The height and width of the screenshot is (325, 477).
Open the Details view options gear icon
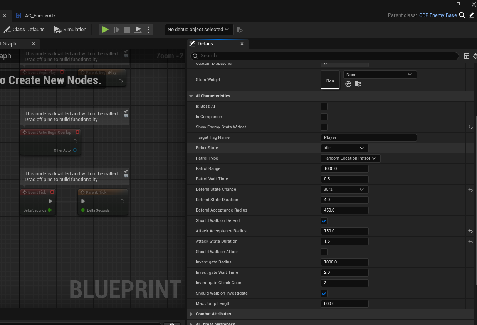point(474,56)
